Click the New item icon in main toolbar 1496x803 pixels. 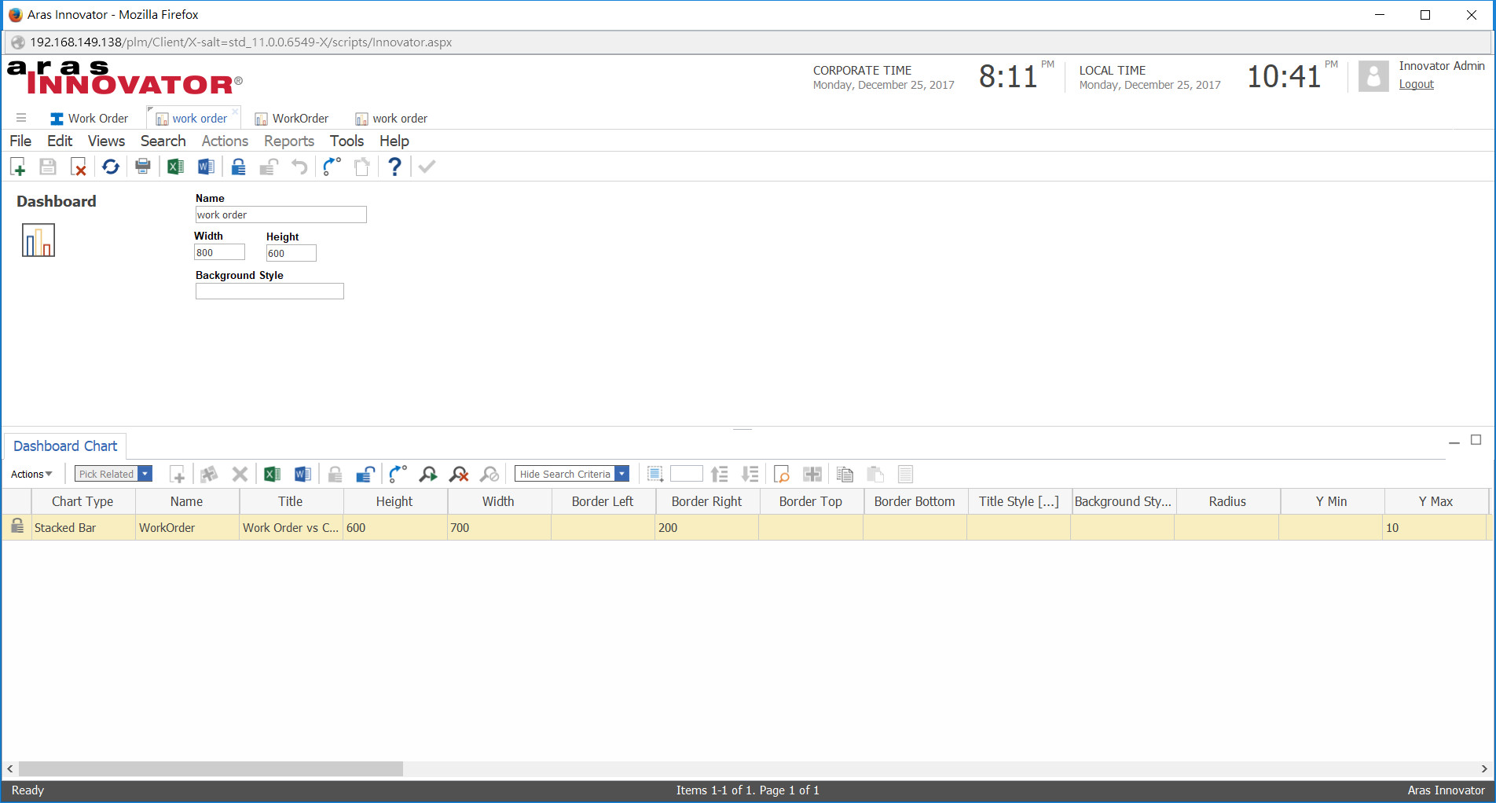click(18, 167)
